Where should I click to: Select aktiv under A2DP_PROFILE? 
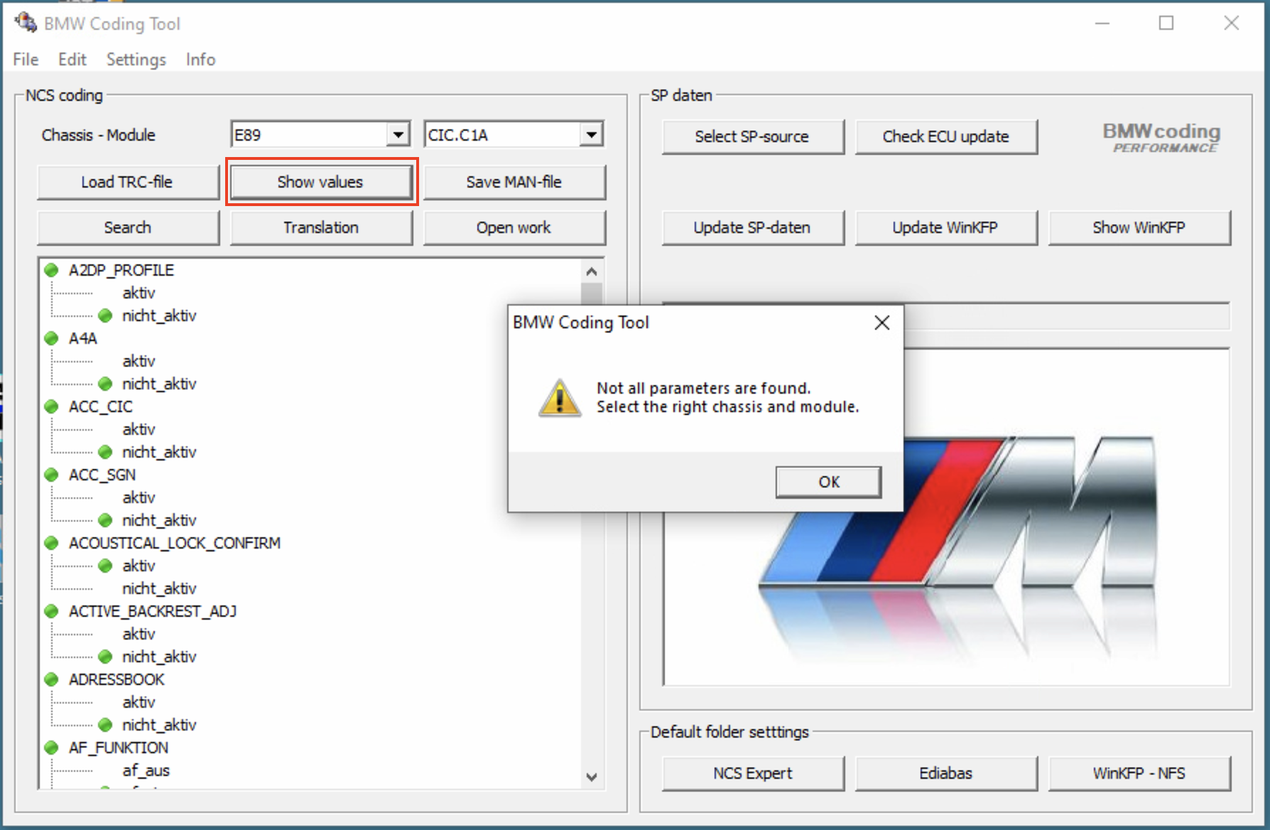[139, 293]
